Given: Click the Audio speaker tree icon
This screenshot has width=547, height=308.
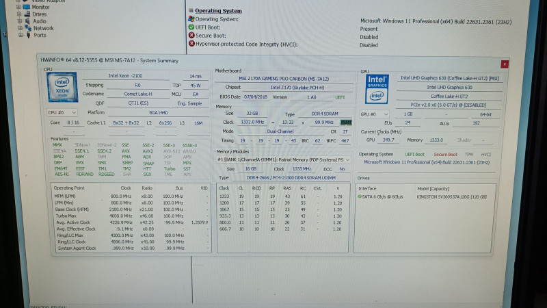Looking at the screenshot, I should [x=27, y=21].
